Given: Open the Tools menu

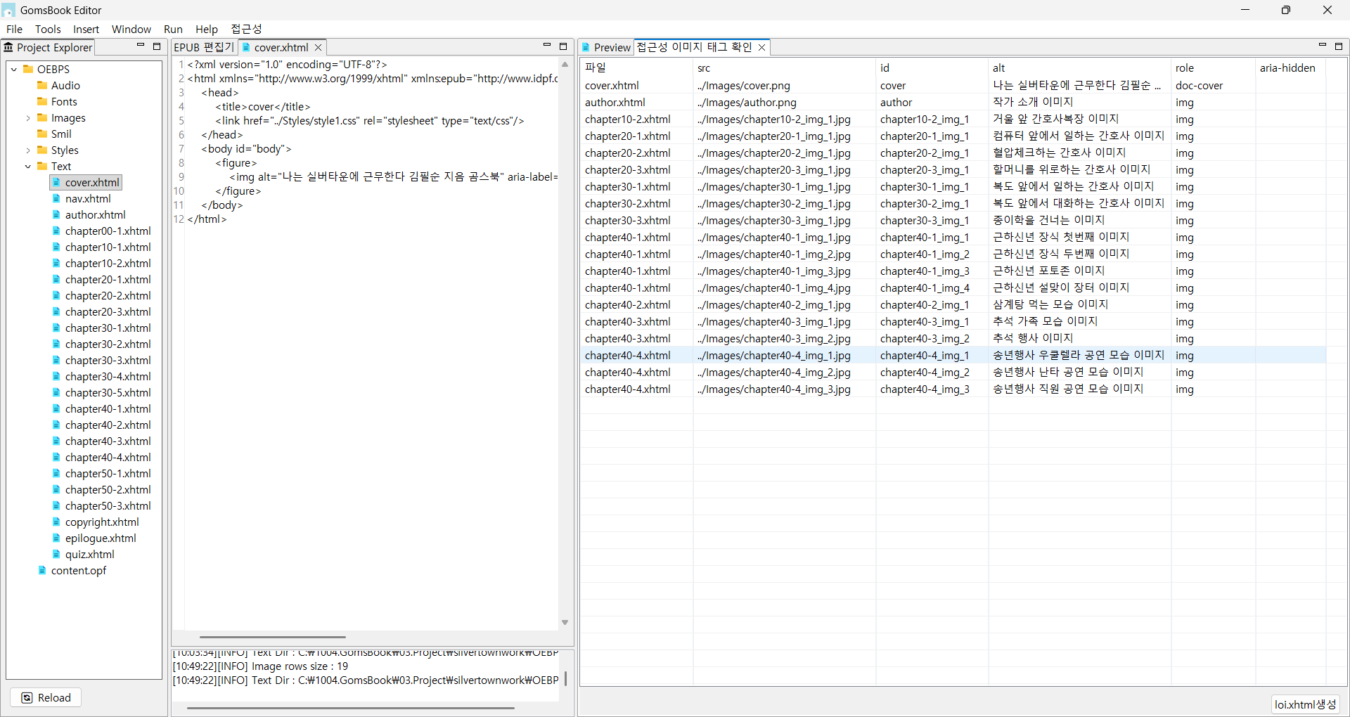Looking at the screenshot, I should 48,29.
